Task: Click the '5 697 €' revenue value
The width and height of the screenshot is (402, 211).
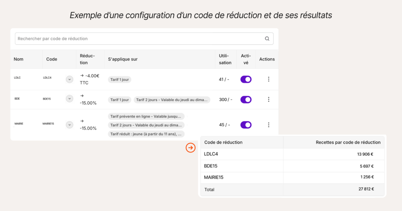Action: tap(367, 166)
